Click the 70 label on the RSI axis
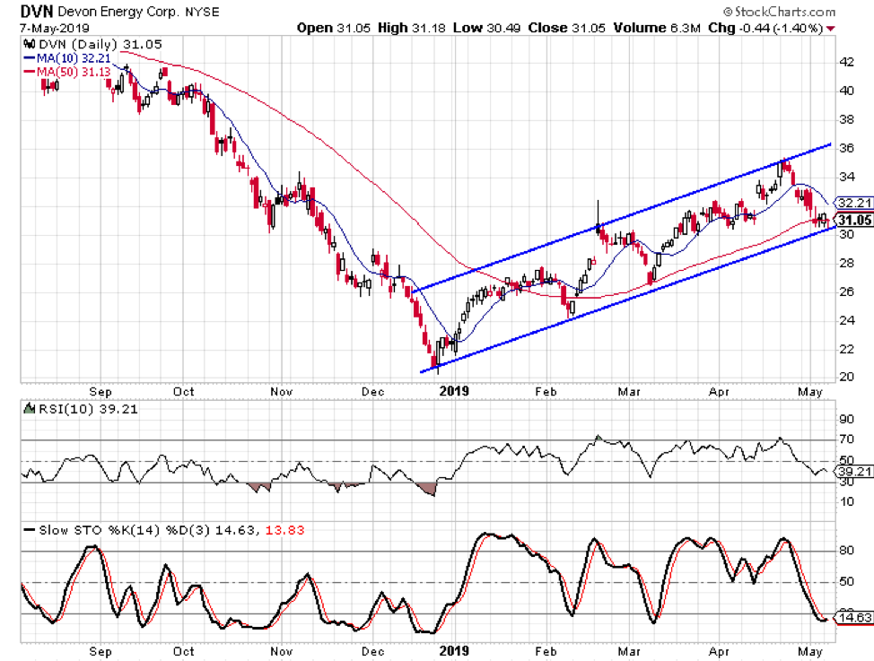The image size is (874, 661). 847,439
